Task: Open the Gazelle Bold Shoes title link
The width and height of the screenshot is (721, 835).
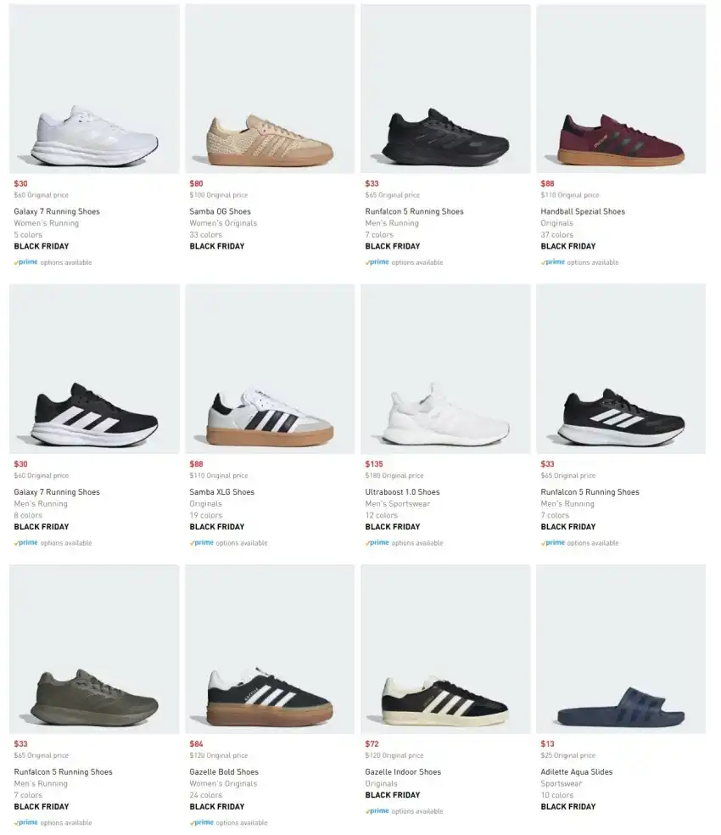Action: (x=224, y=772)
